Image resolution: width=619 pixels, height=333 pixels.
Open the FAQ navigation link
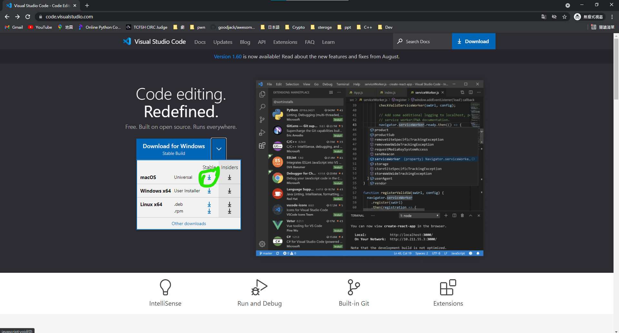coord(310,42)
